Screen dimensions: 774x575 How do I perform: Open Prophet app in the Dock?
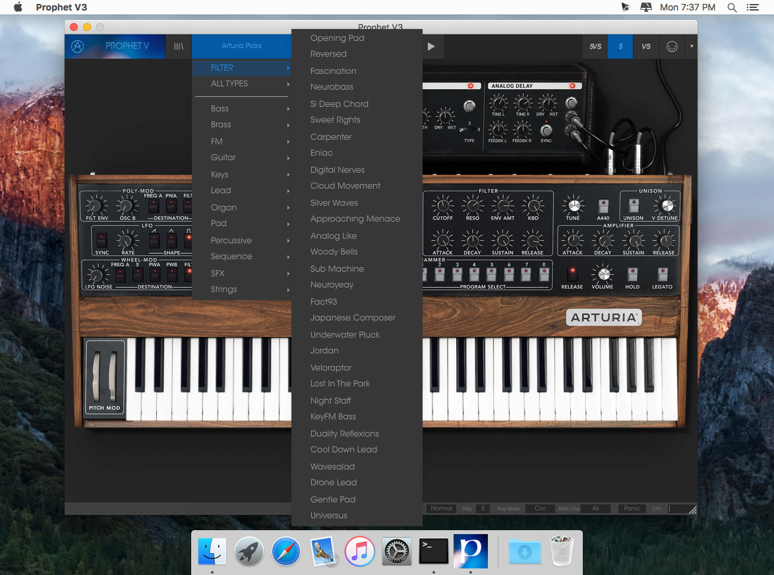pos(471,551)
